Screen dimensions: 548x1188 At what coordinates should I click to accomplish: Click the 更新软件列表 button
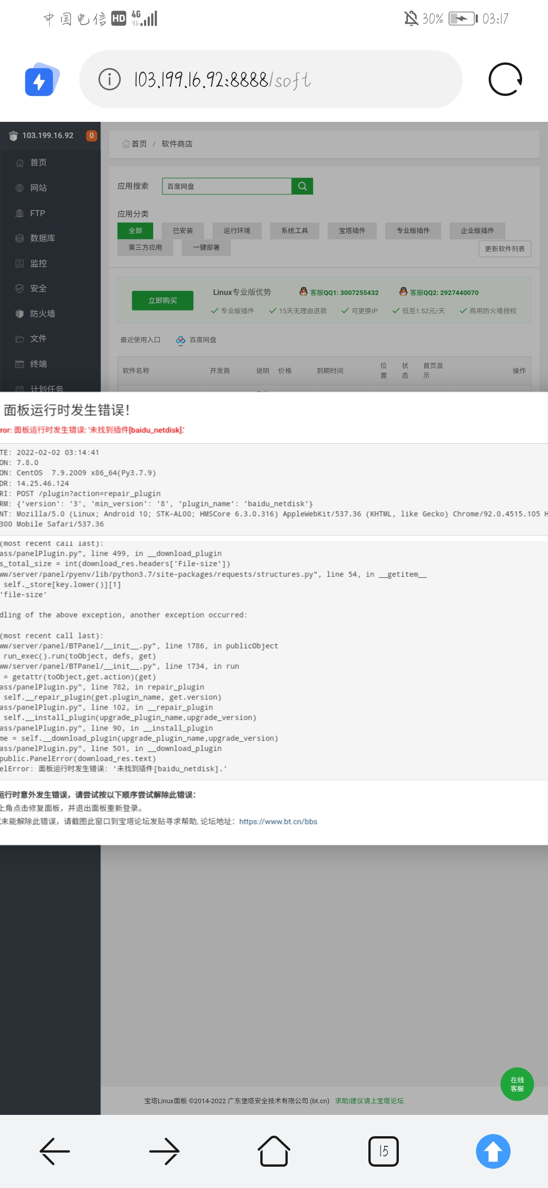click(505, 249)
